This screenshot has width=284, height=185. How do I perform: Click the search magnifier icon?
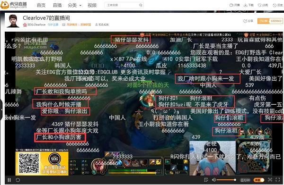coord(141,5)
